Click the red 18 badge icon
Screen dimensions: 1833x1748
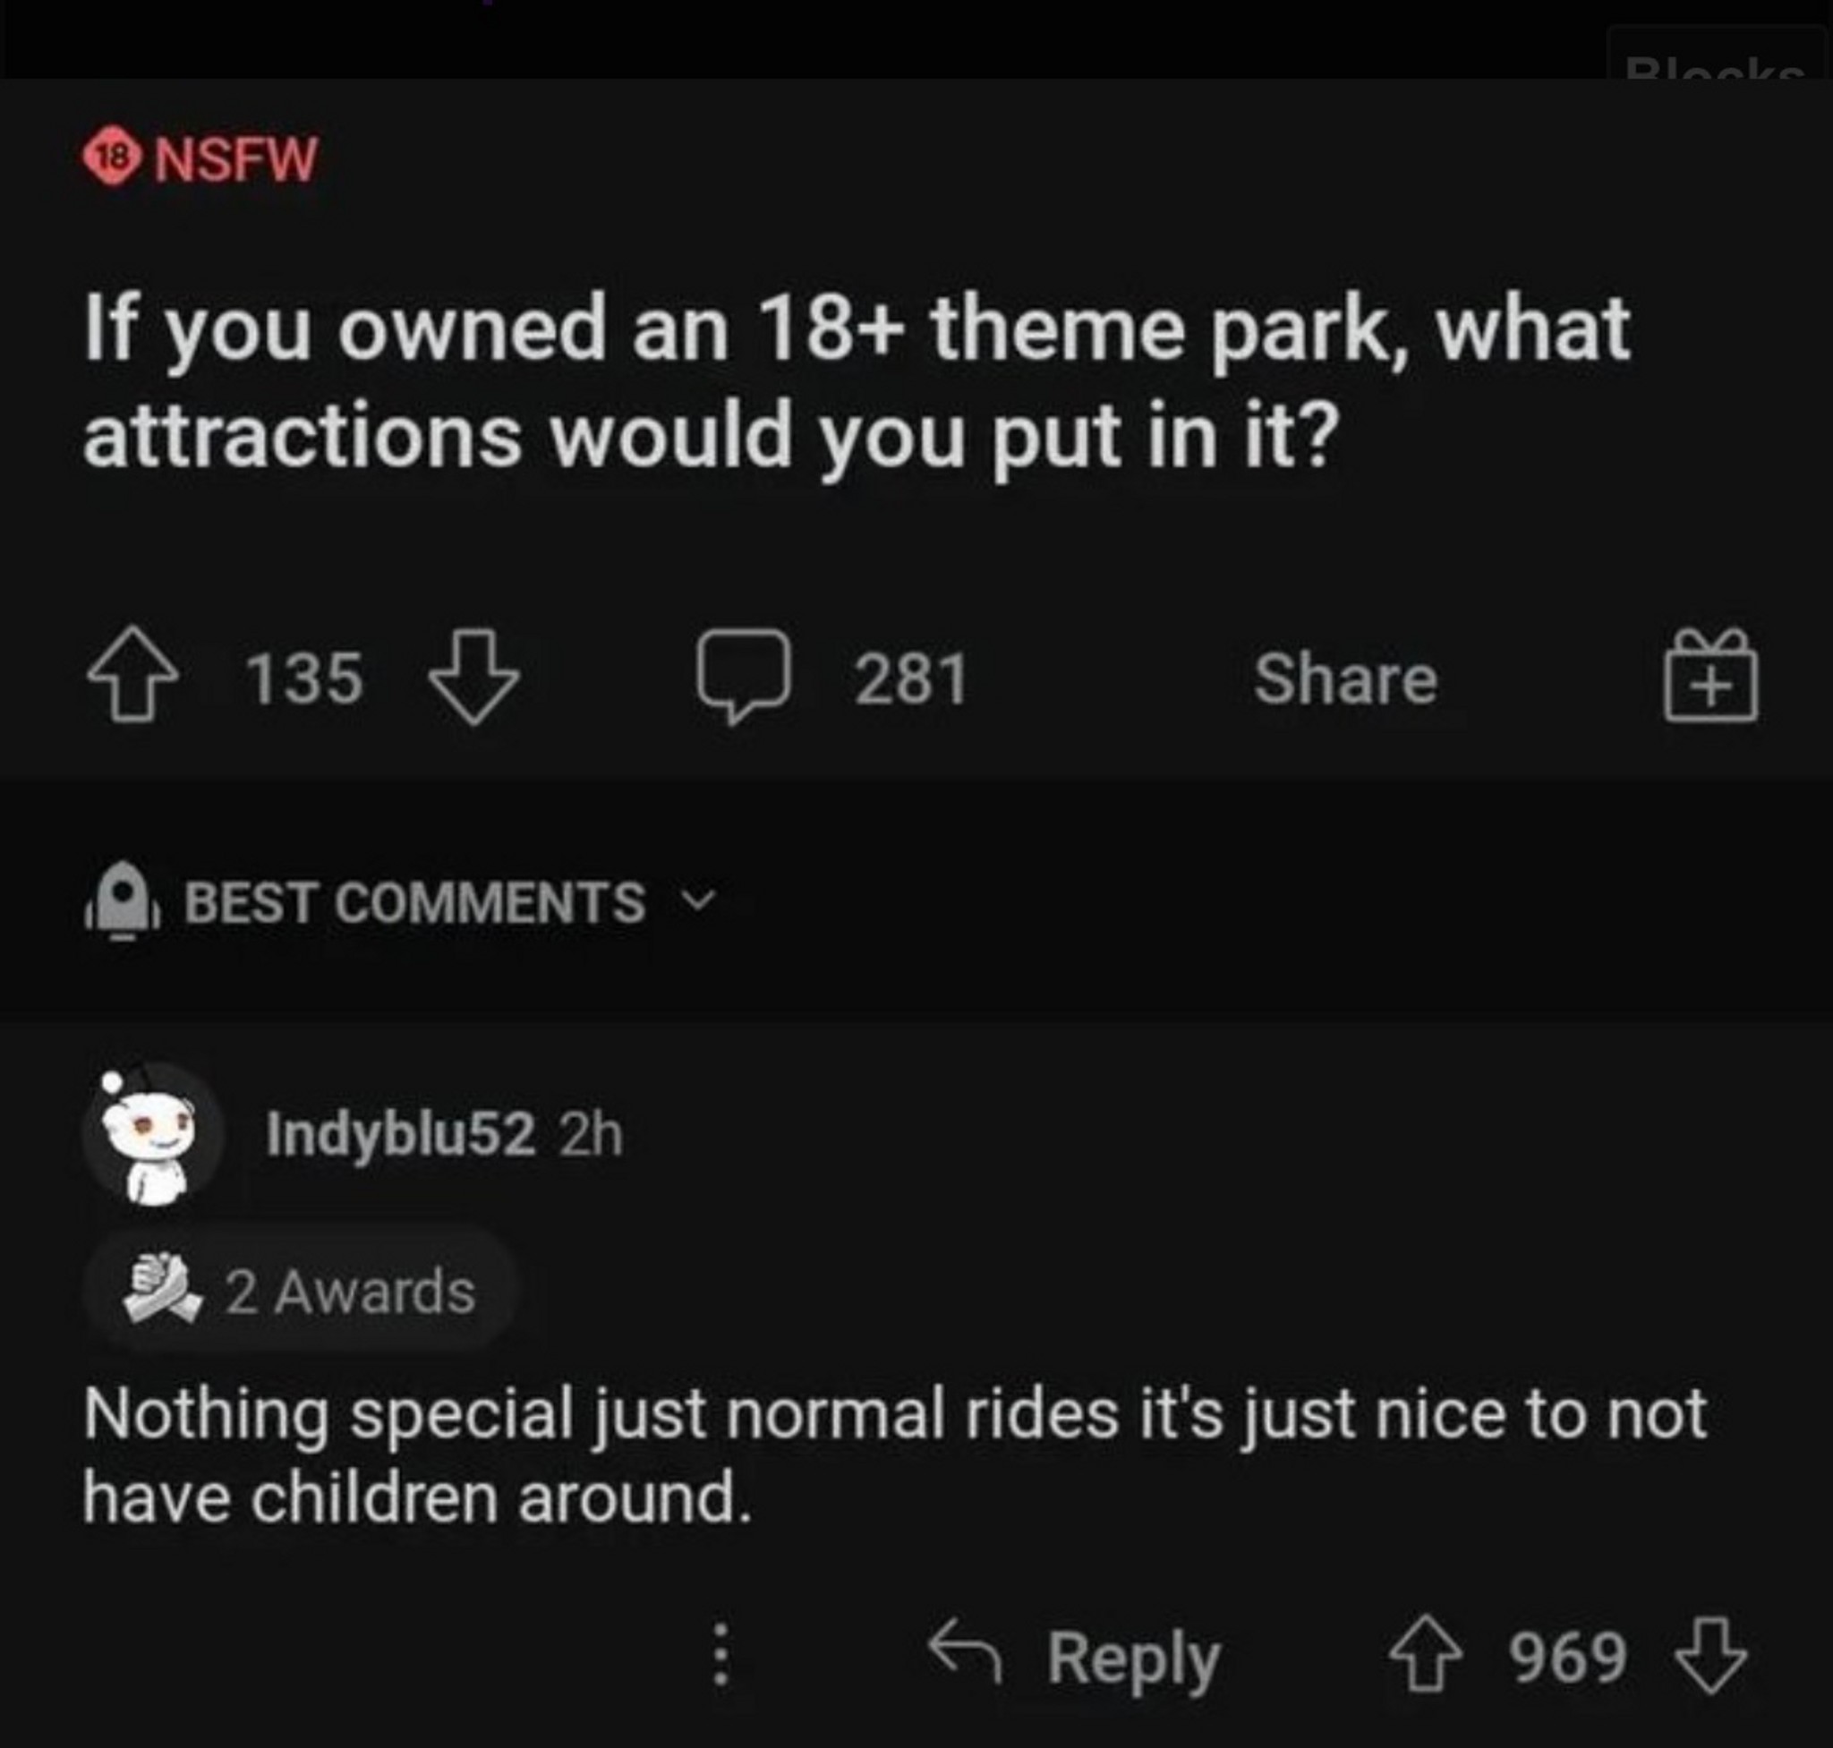[112, 158]
